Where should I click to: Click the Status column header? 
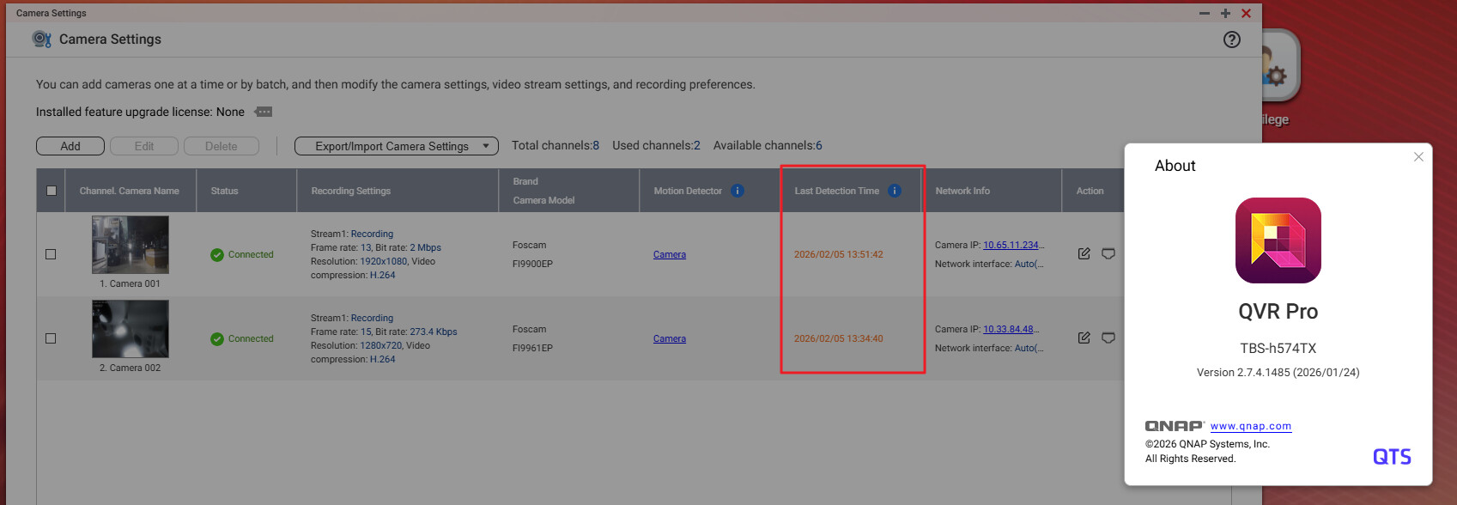pos(225,191)
